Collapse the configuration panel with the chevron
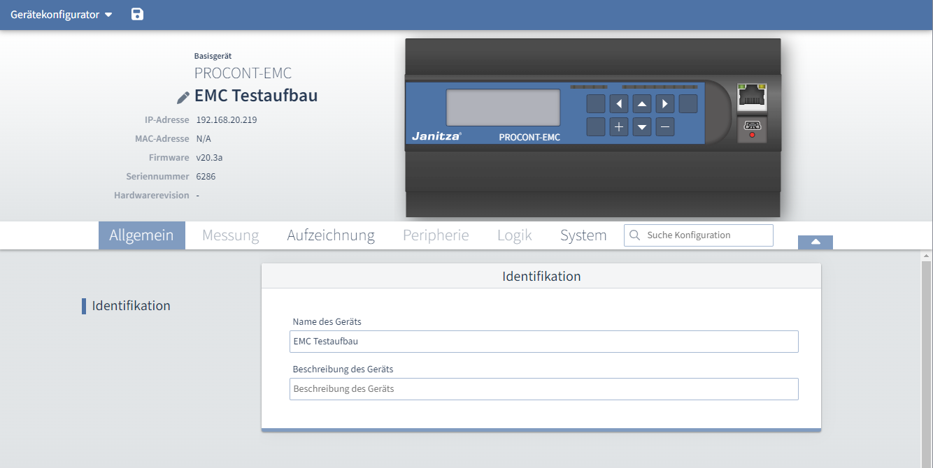Screen dimensions: 933x468 point(815,241)
